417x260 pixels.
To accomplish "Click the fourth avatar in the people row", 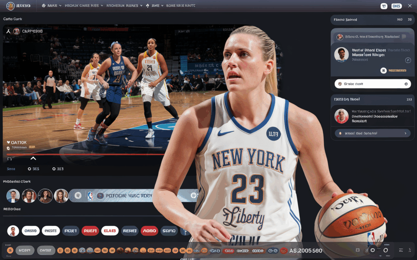I will [61, 196].
